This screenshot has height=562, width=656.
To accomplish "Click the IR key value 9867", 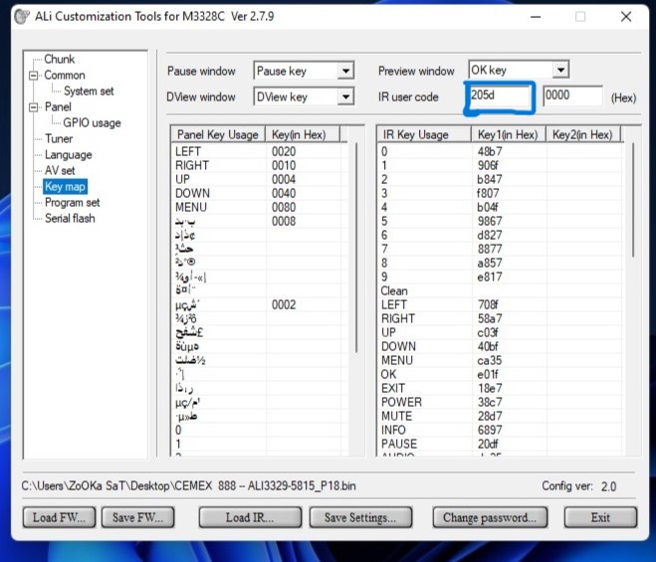I will 490,221.
